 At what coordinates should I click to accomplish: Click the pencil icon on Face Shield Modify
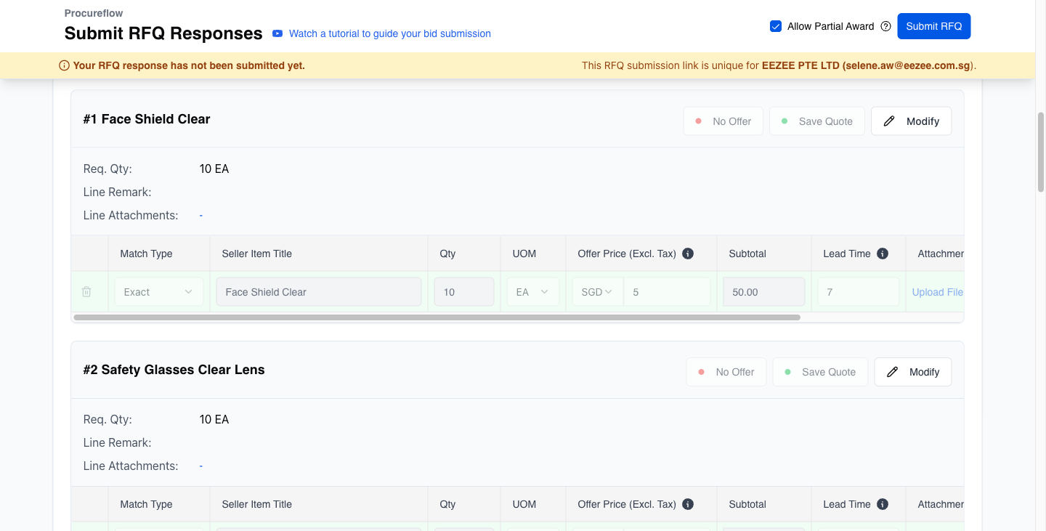[x=889, y=121]
